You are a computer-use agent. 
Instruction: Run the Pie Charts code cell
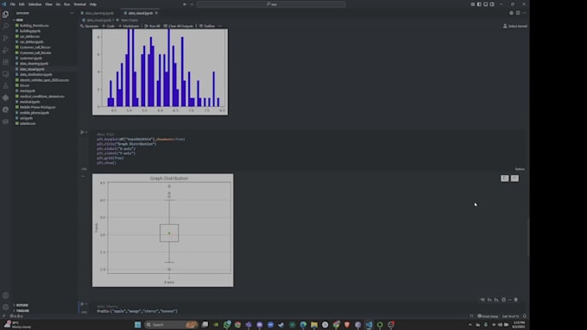(82, 304)
